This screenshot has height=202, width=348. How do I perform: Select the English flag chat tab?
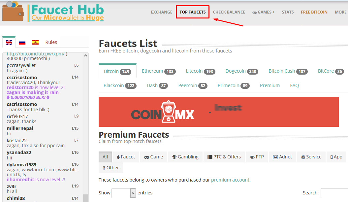pyautogui.click(x=9, y=42)
